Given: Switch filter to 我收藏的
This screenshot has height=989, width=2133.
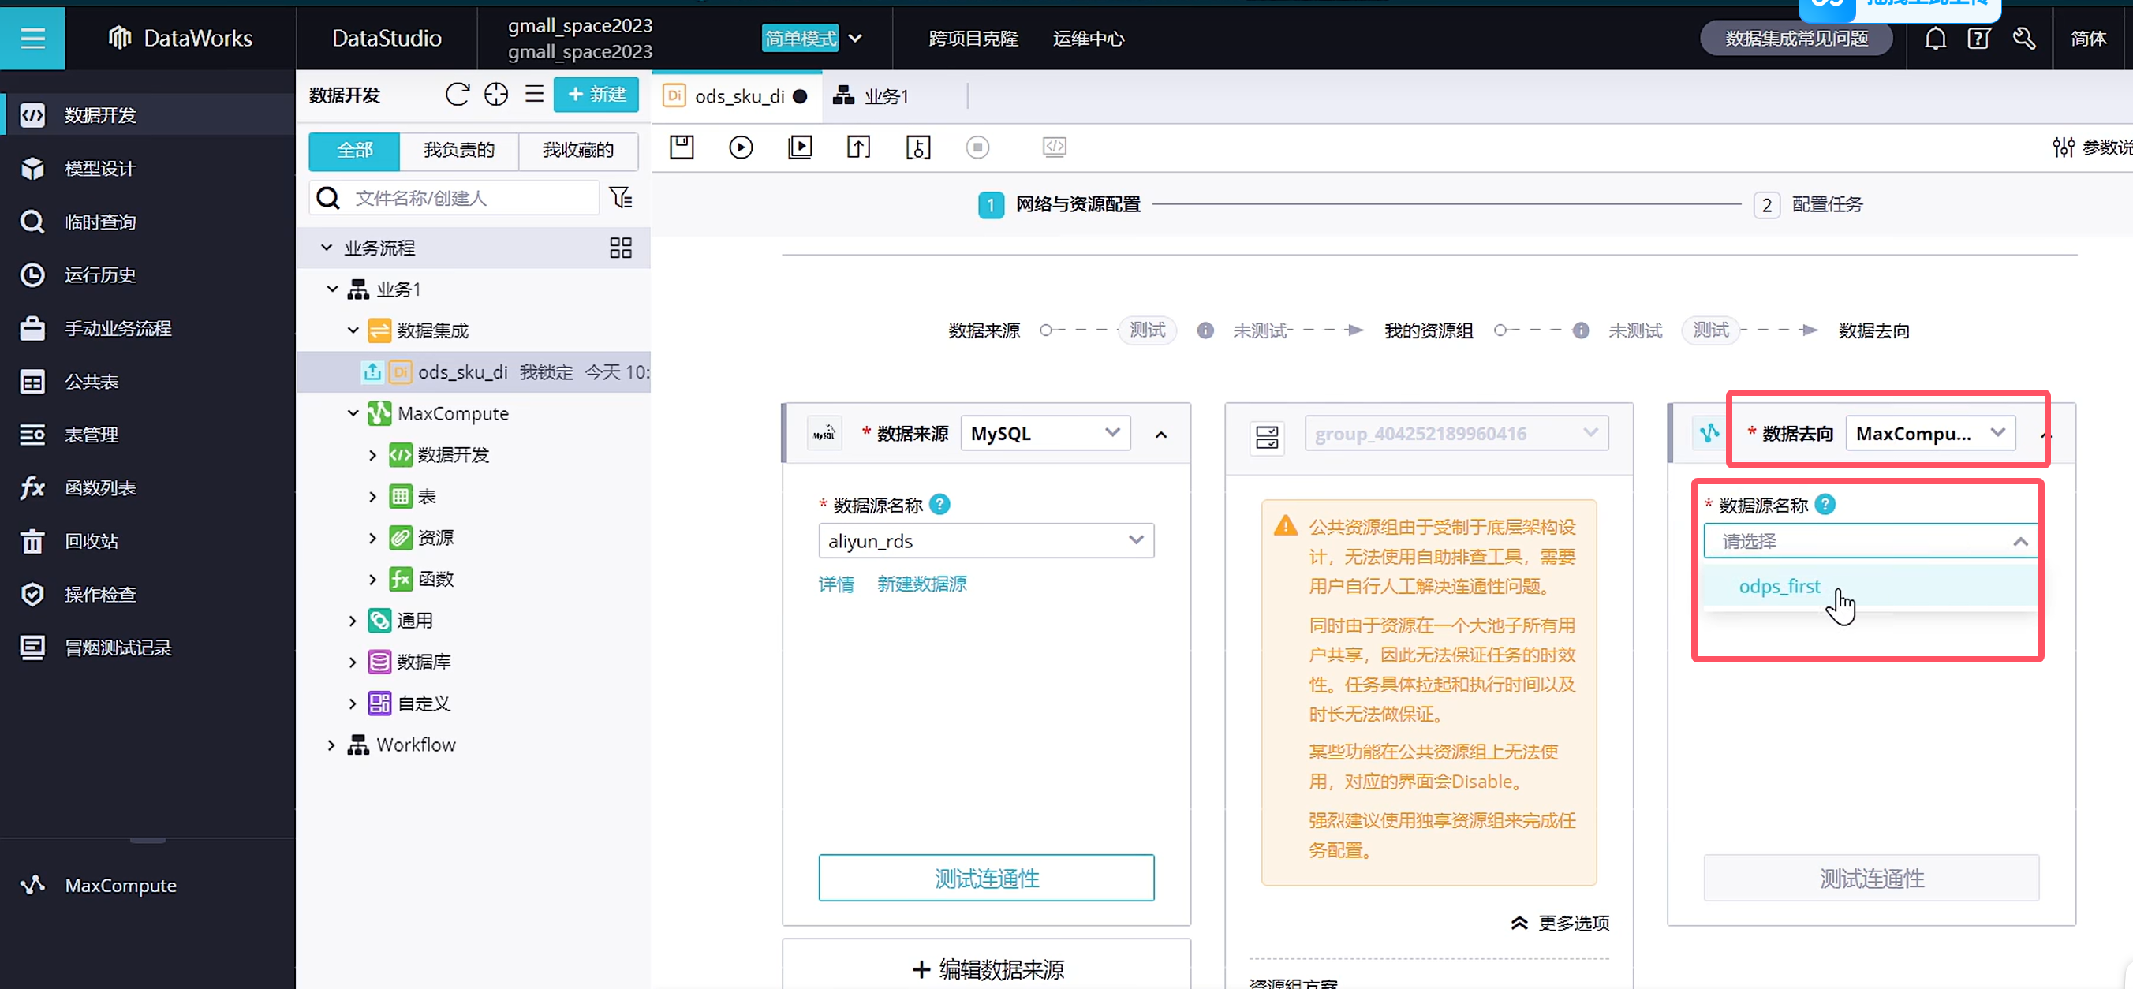Looking at the screenshot, I should [x=578, y=150].
